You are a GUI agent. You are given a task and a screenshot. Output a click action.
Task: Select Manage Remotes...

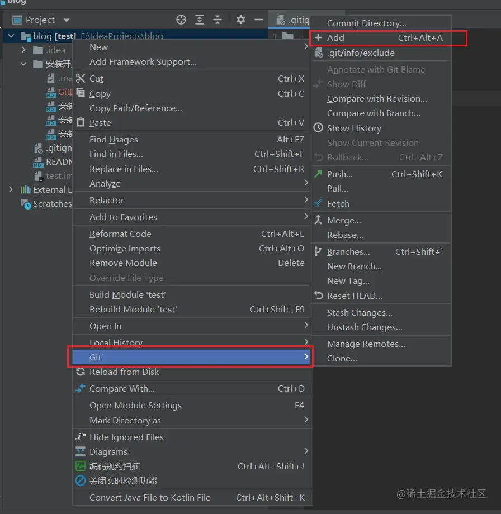click(x=381, y=344)
